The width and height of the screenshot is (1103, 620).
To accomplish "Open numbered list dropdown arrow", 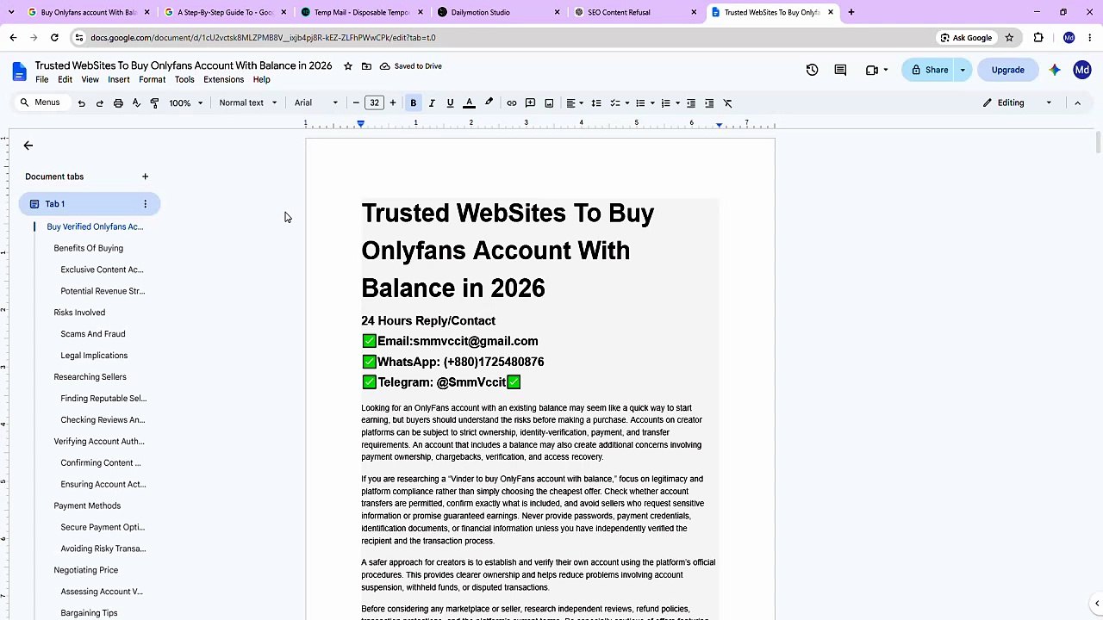I will point(677,103).
